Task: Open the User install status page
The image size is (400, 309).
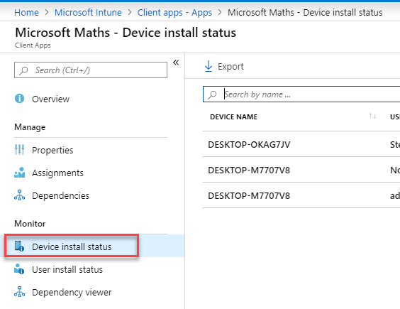Action: pyautogui.click(x=67, y=270)
